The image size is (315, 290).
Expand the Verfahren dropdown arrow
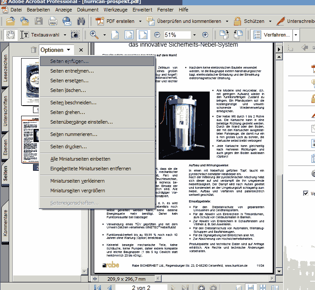click(296, 35)
